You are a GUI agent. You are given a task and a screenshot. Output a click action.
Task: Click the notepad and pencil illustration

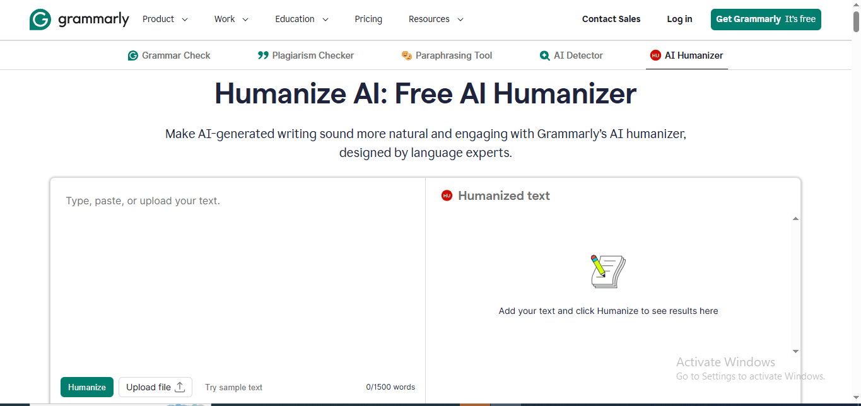click(x=607, y=272)
